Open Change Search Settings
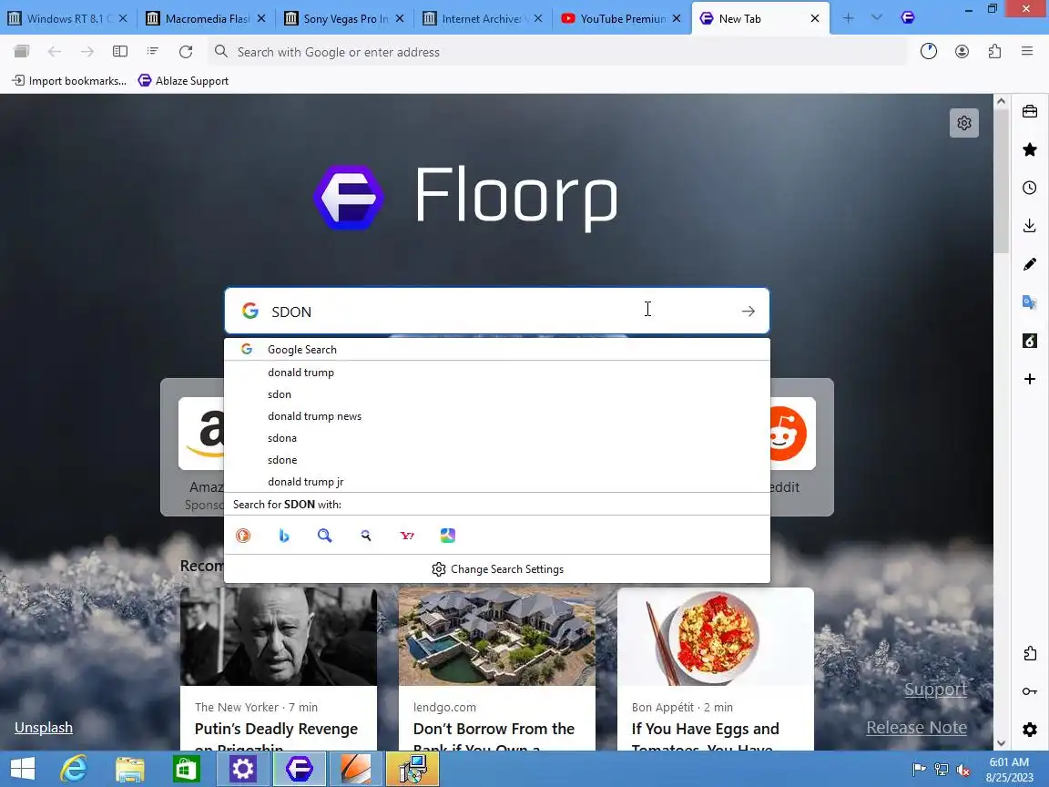The image size is (1049, 787). 497,568
